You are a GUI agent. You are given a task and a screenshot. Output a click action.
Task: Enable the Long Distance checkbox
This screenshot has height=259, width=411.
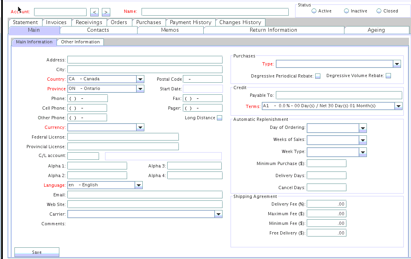click(219, 118)
